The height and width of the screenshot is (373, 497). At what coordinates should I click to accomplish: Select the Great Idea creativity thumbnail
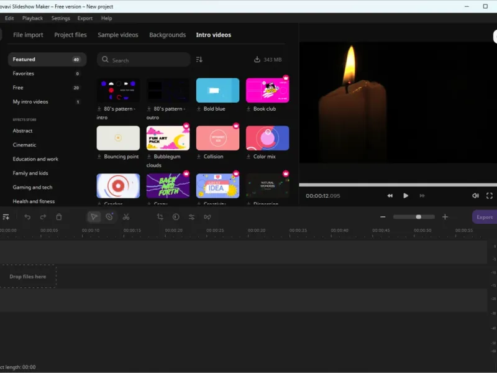coord(218,186)
